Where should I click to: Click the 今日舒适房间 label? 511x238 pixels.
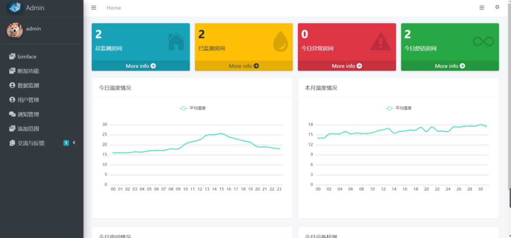point(420,48)
